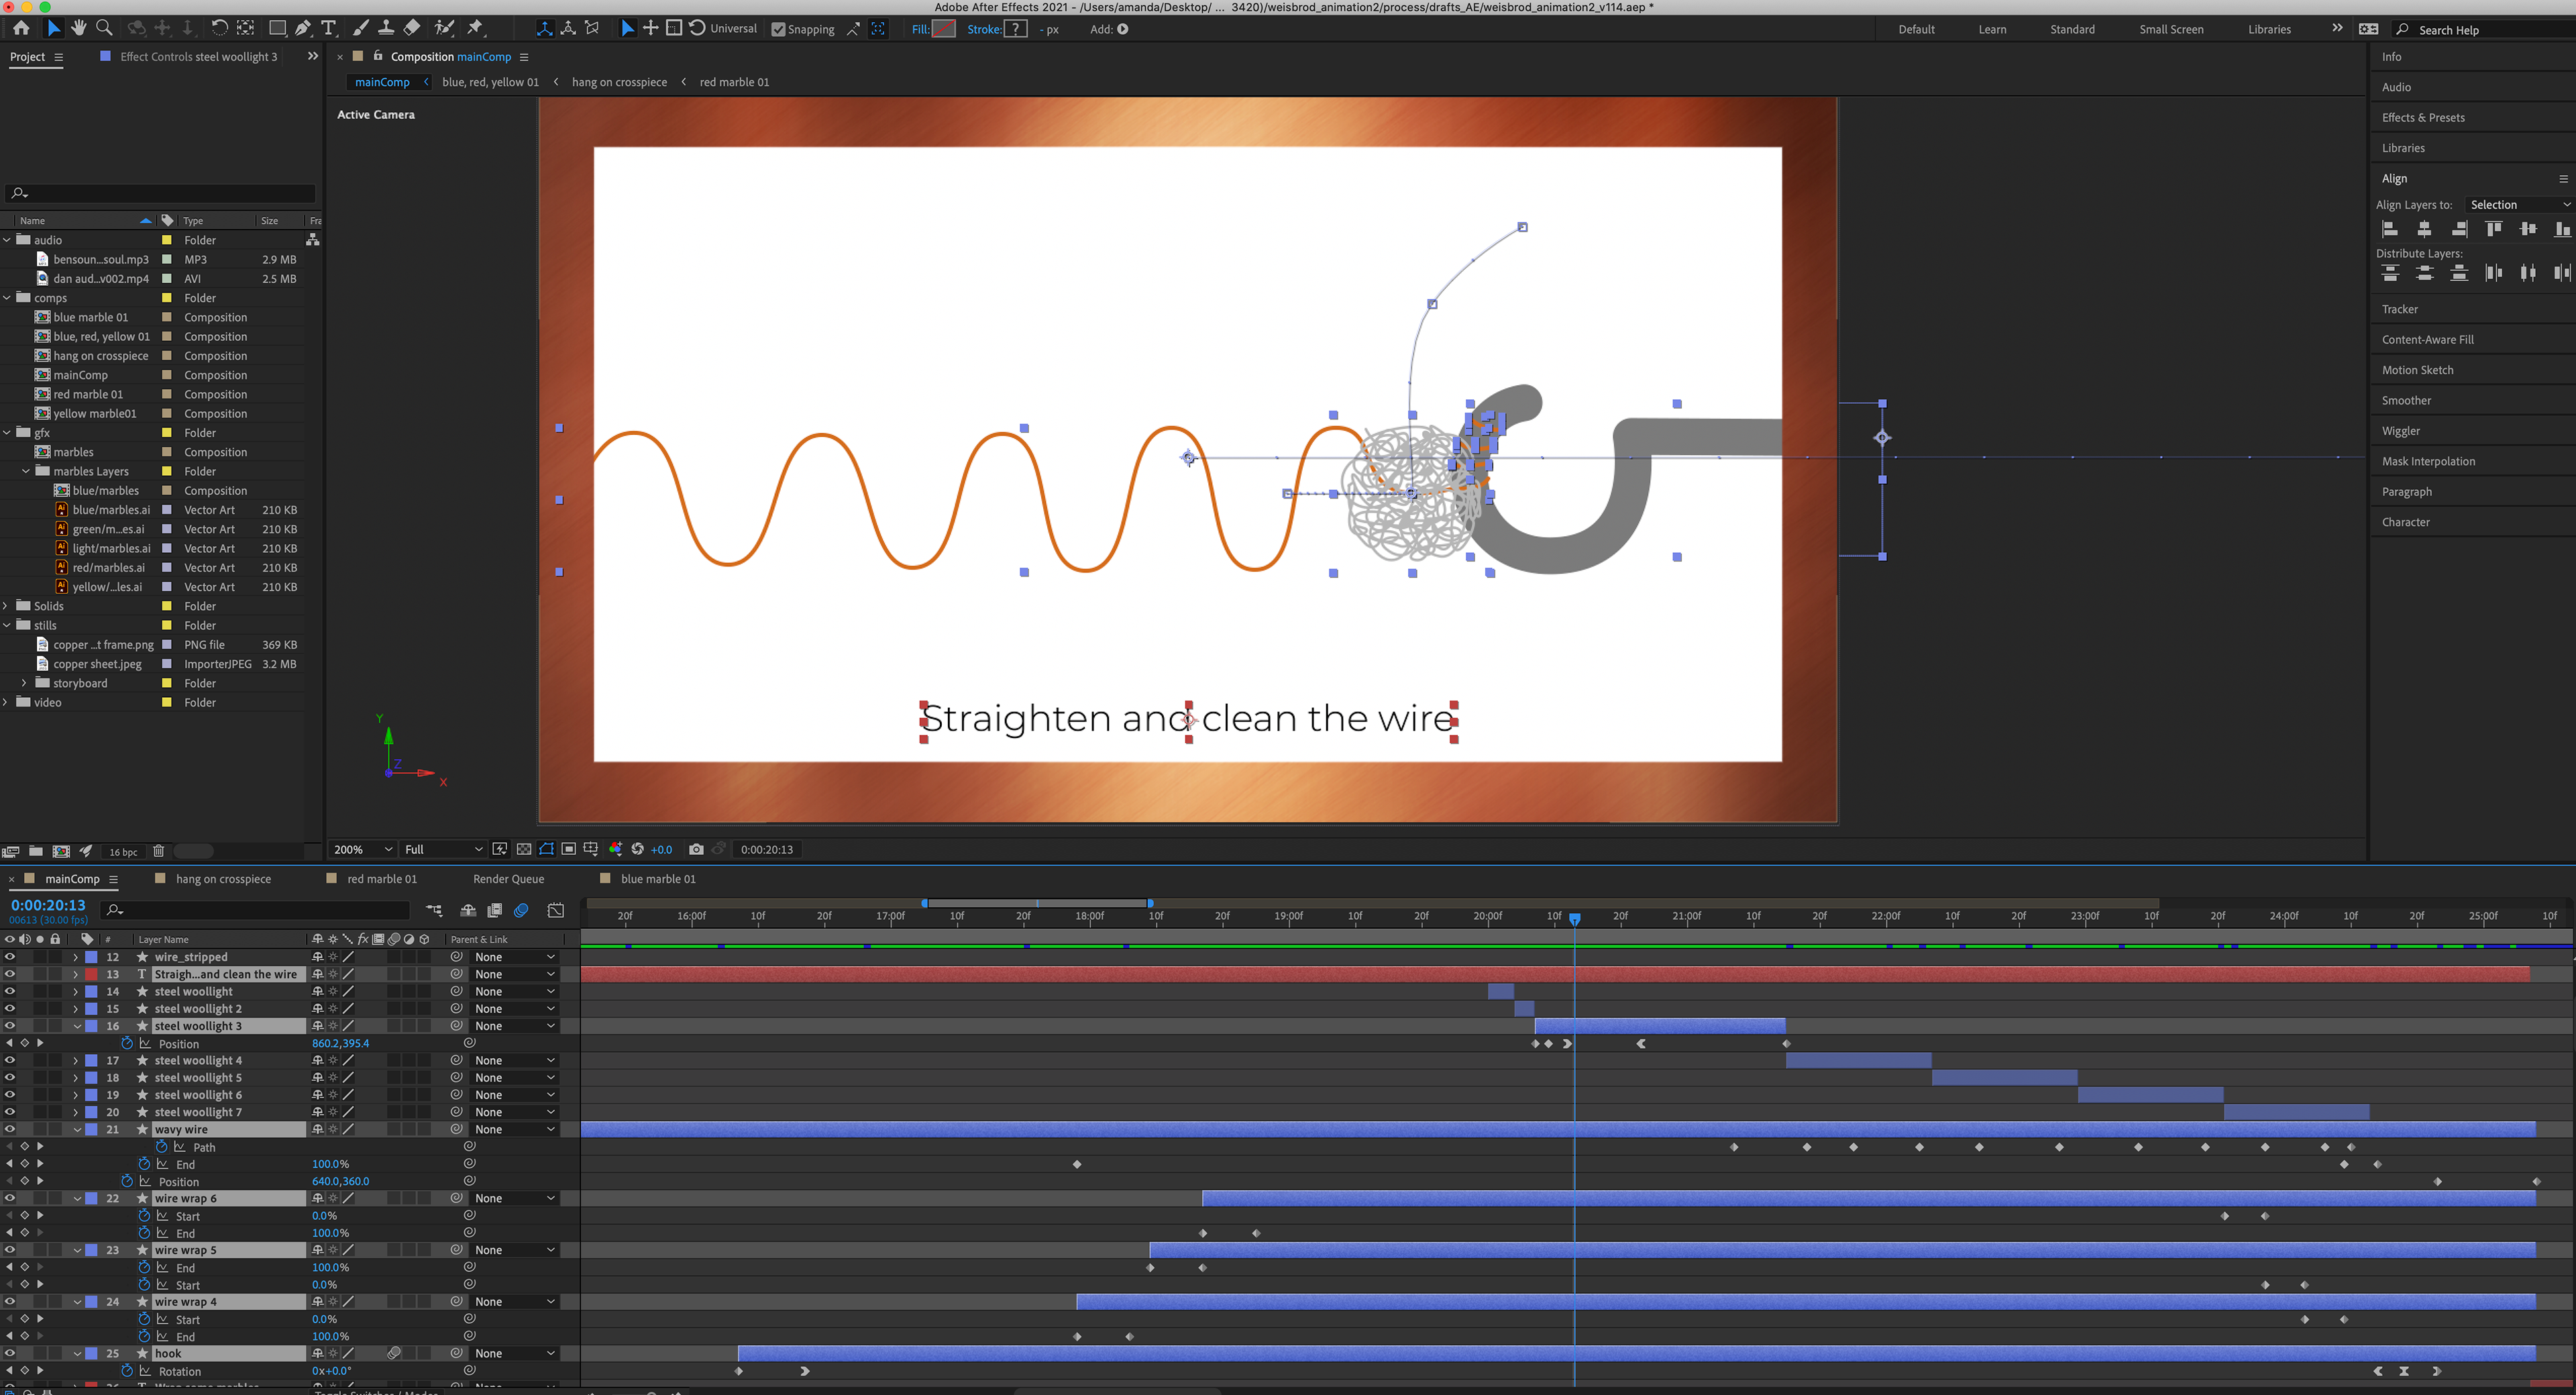
Task: Select the Roto Brush tool
Action: coord(445,28)
